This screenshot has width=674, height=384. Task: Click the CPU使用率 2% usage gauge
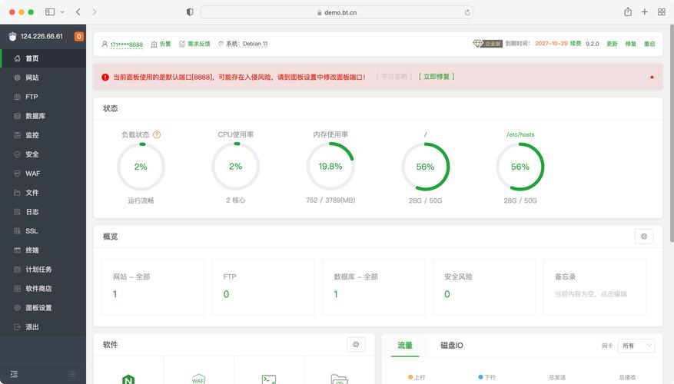pos(235,167)
